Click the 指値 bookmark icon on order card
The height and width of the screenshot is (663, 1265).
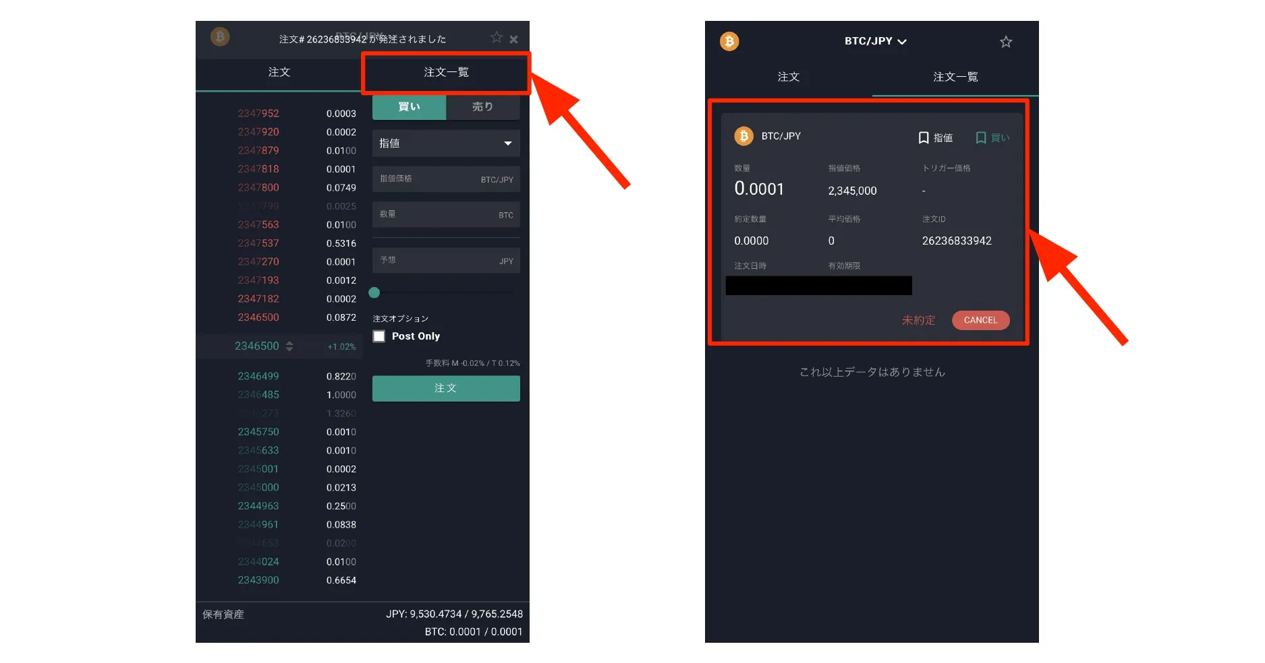(x=924, y=138)
